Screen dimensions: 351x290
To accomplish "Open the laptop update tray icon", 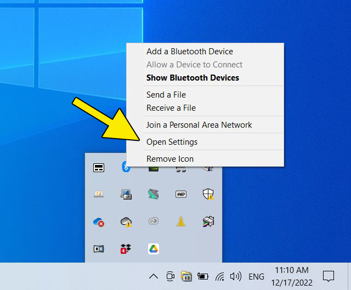I will coord(99,194).
